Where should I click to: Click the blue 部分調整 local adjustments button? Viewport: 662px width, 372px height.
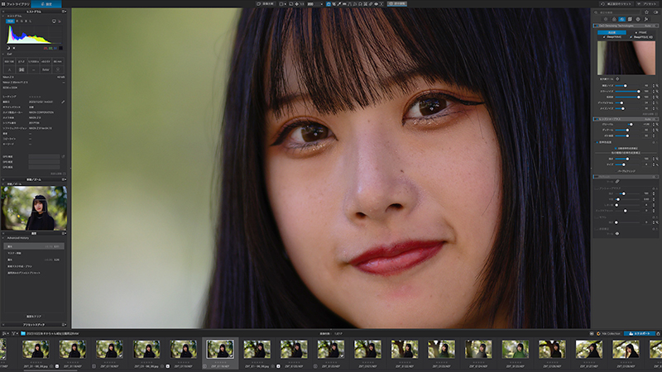click(x=397, y=4)
